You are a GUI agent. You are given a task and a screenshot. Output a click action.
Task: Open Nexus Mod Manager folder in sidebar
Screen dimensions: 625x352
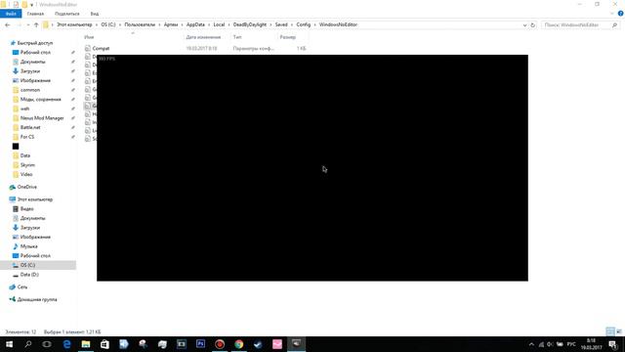(x=42, y=118)
